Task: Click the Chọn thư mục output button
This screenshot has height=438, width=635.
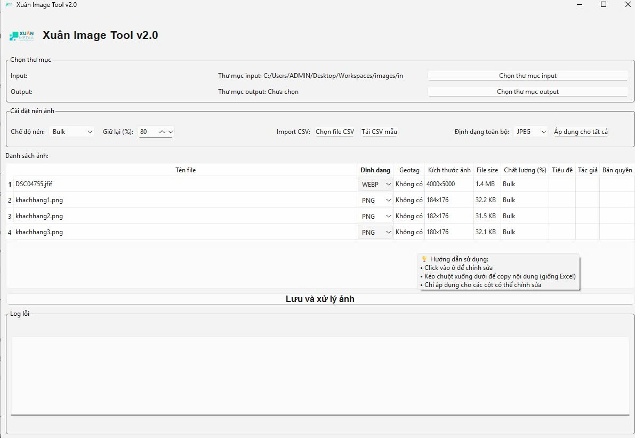Action: (528, 92)
